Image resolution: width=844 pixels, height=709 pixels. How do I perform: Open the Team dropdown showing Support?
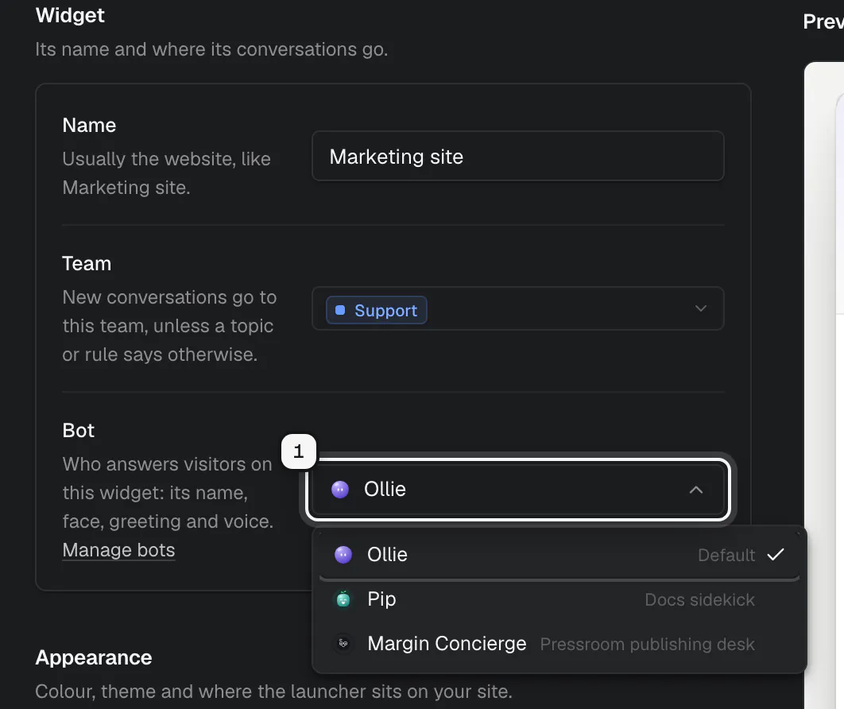pos(518,308)
